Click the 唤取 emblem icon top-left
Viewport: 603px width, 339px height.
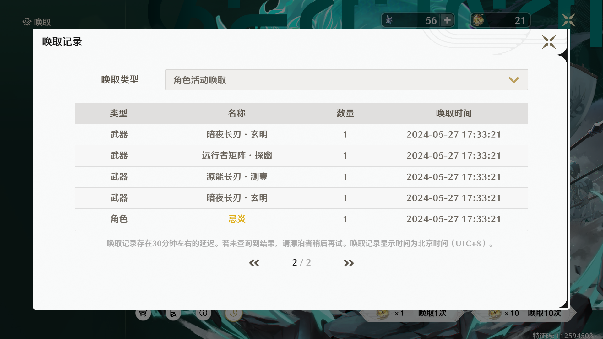[x=27, y=22]
